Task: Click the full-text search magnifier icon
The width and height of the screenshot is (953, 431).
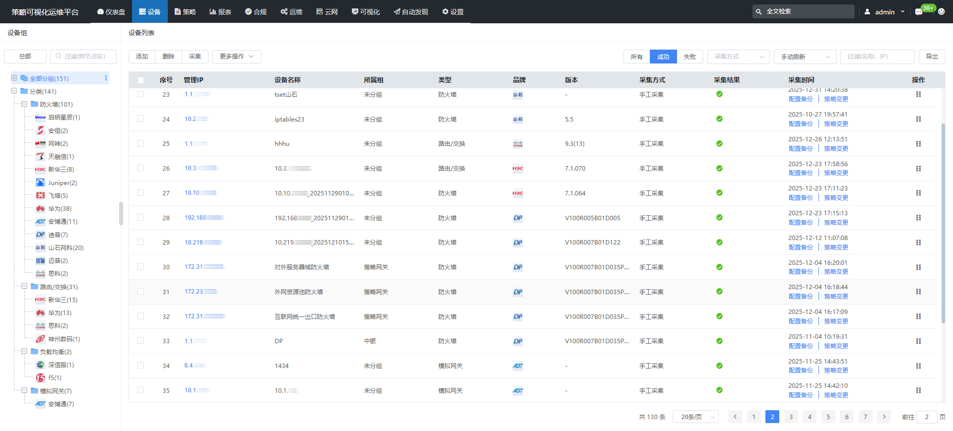Action: pos(759,11)
